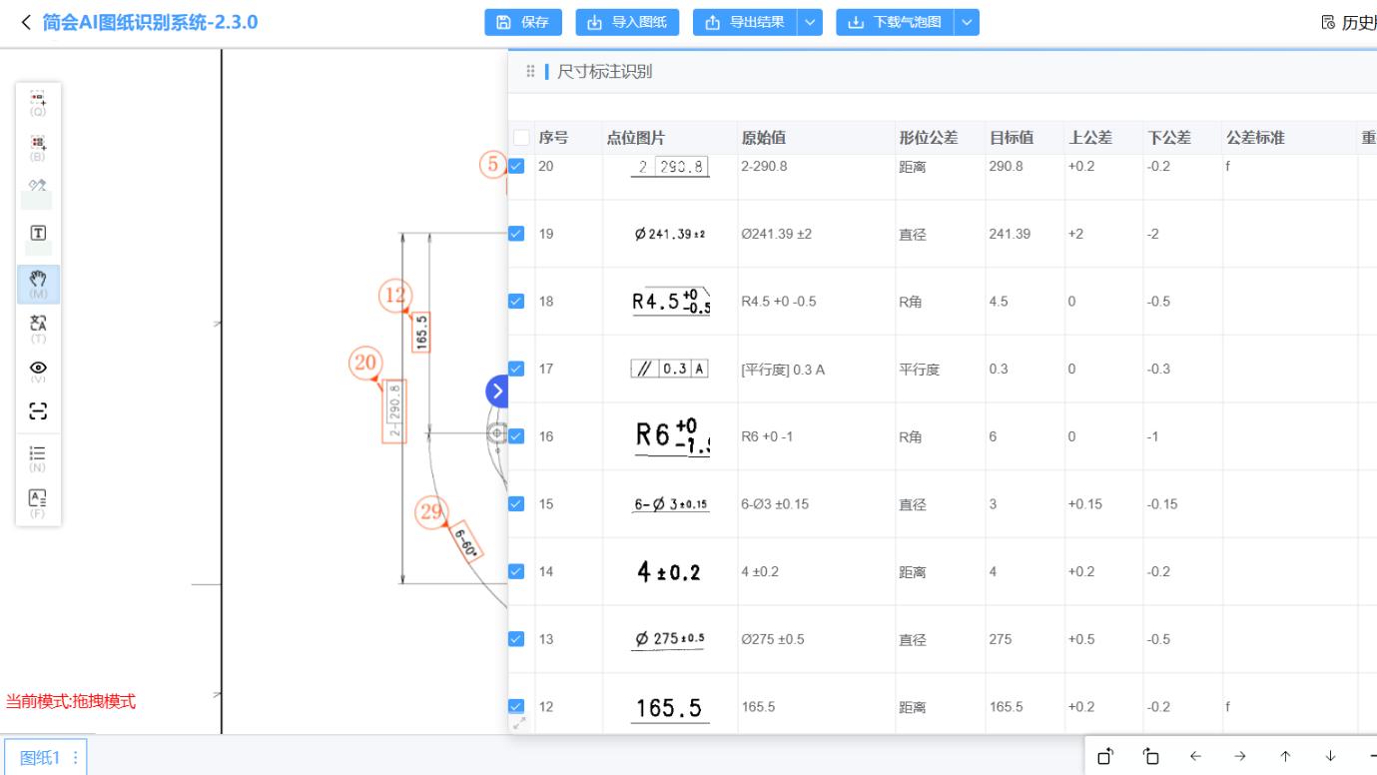Viewport: 1377px width, 775px height.
Task: Click the 保存 save button
Action: pyautogui.click(x=523, y=22)
